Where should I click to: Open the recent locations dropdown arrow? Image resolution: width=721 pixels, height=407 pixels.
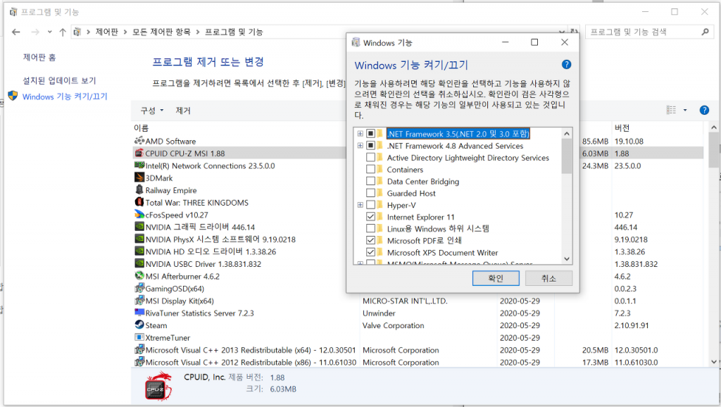click(x=50, y=32)
